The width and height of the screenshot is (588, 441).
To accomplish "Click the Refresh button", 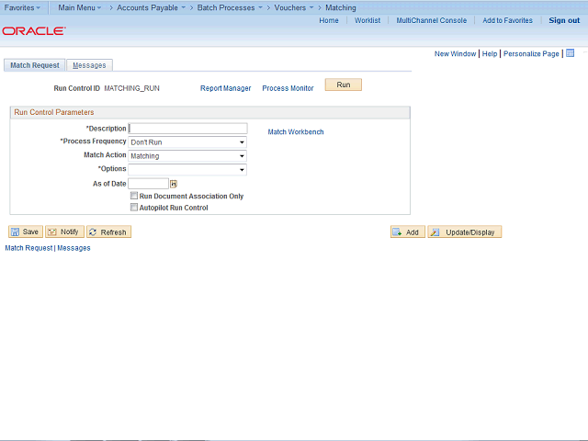I will pos(108,232).
